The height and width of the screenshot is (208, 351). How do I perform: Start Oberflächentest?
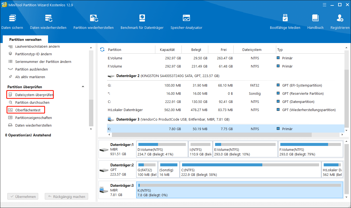point(26,110)
